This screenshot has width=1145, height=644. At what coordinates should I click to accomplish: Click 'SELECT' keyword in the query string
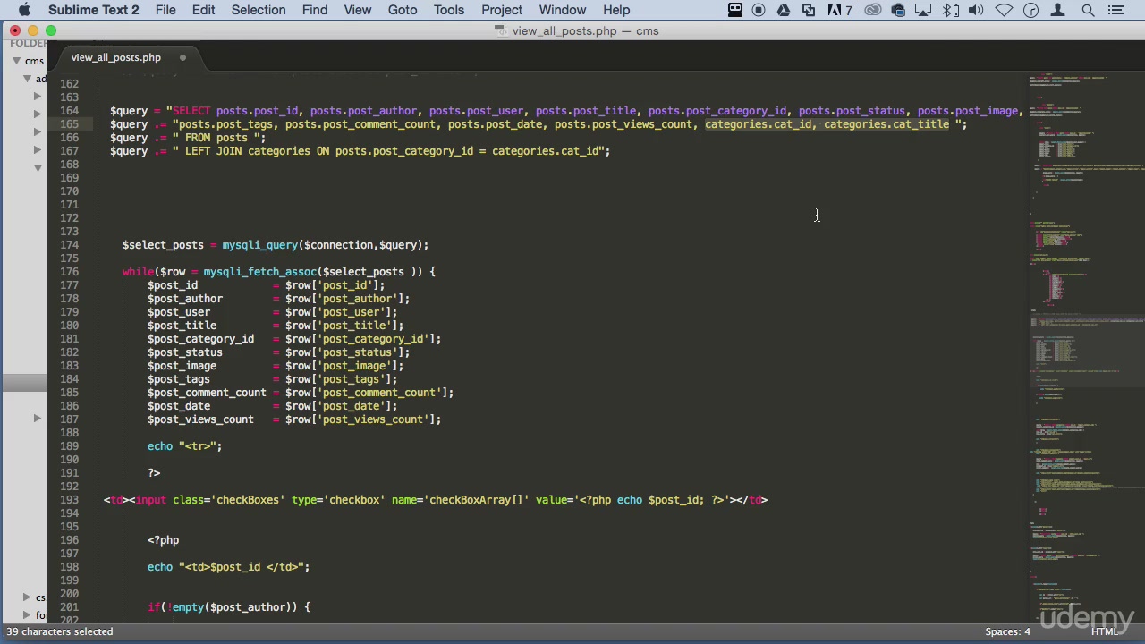(x=191, y=111)
